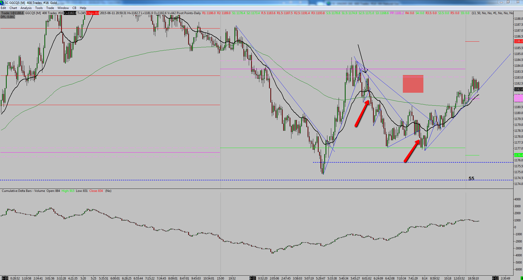Click the R2: 1189.0 pivot value
Screen dimensions: 523x280
pos(224,13)
